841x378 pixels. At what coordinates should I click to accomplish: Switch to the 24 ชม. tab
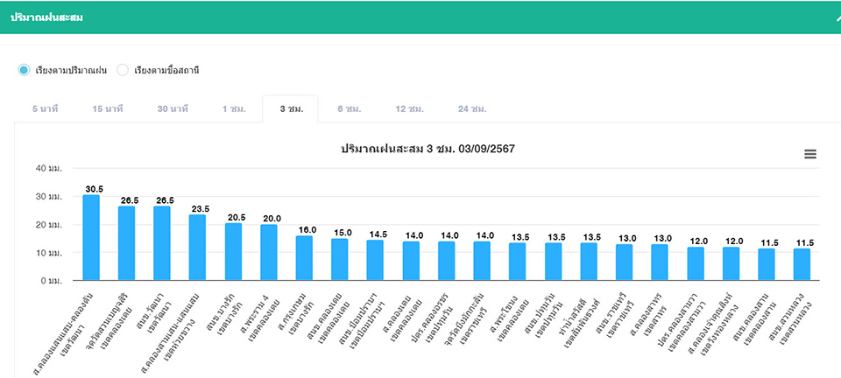(471, 108)
